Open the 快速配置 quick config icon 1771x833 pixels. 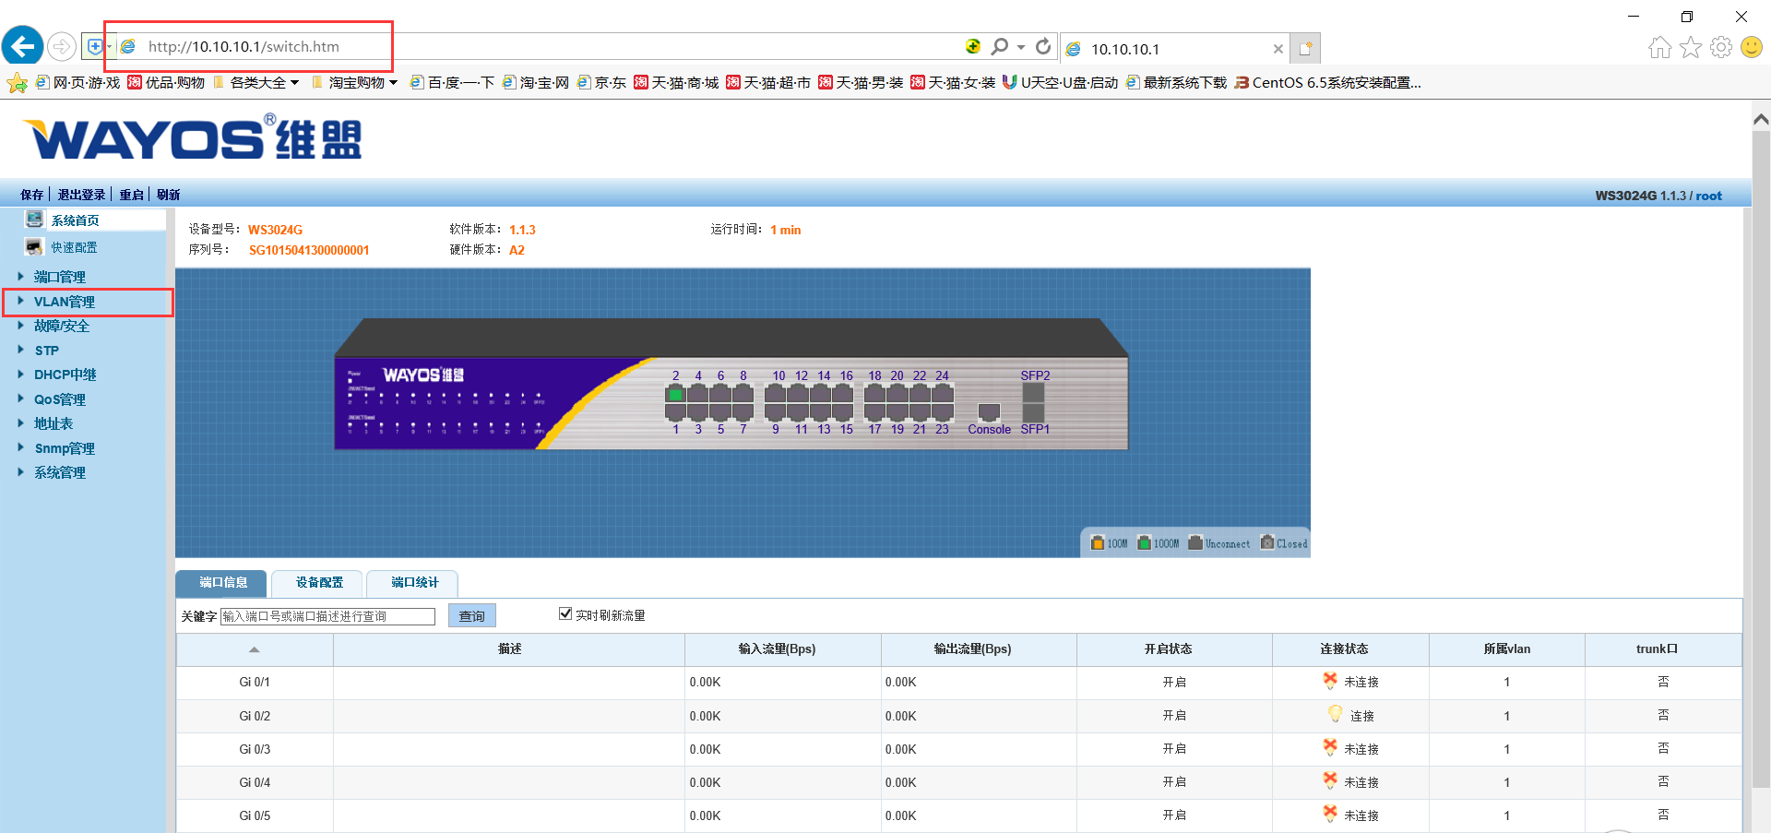[x=34, y=246]
